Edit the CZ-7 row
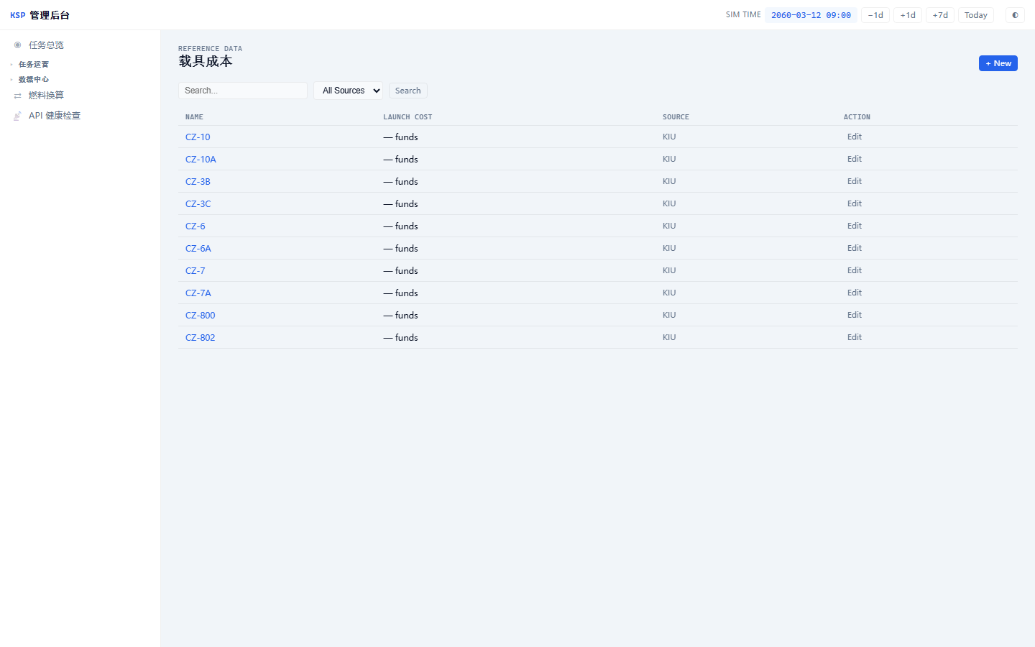This screenshot has height=647, width=1035. [x=855, y=270]
